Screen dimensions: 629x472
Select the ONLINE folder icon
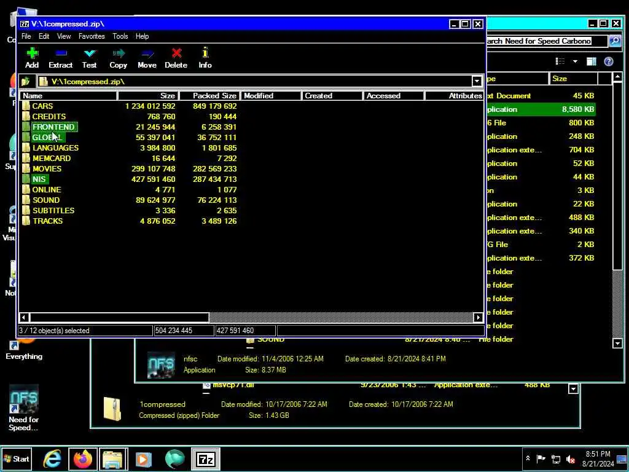pos(26,189)
